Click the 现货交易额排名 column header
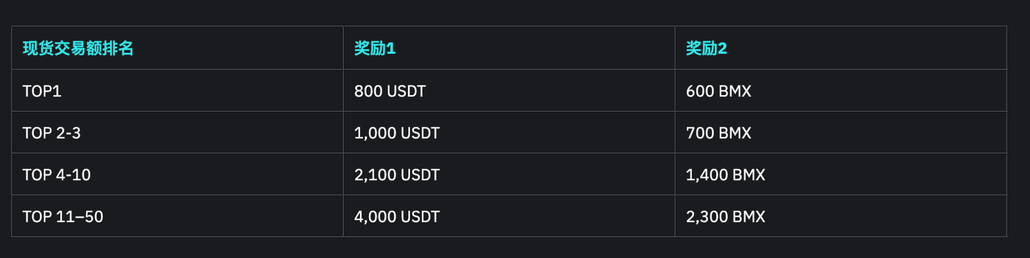The width and height of the screenshot is (1030, 258). pos(78,48)
